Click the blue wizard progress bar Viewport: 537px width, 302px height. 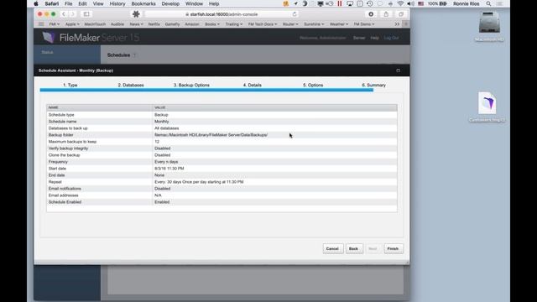tap(206, 90)
